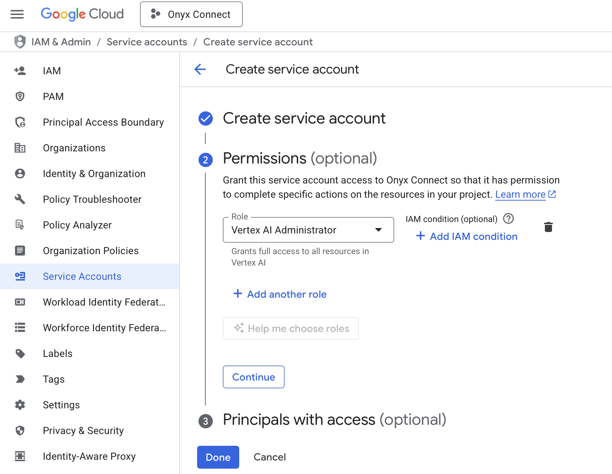Click the Policy Troubleshooter wrench icon
612x474 pixels.
click(20, 199)
